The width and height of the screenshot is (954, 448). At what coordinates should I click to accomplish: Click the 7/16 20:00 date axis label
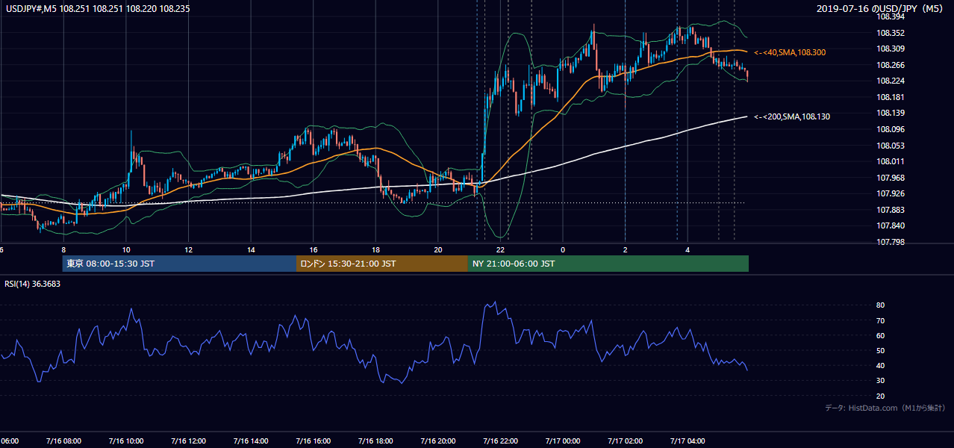coord(438,441)
